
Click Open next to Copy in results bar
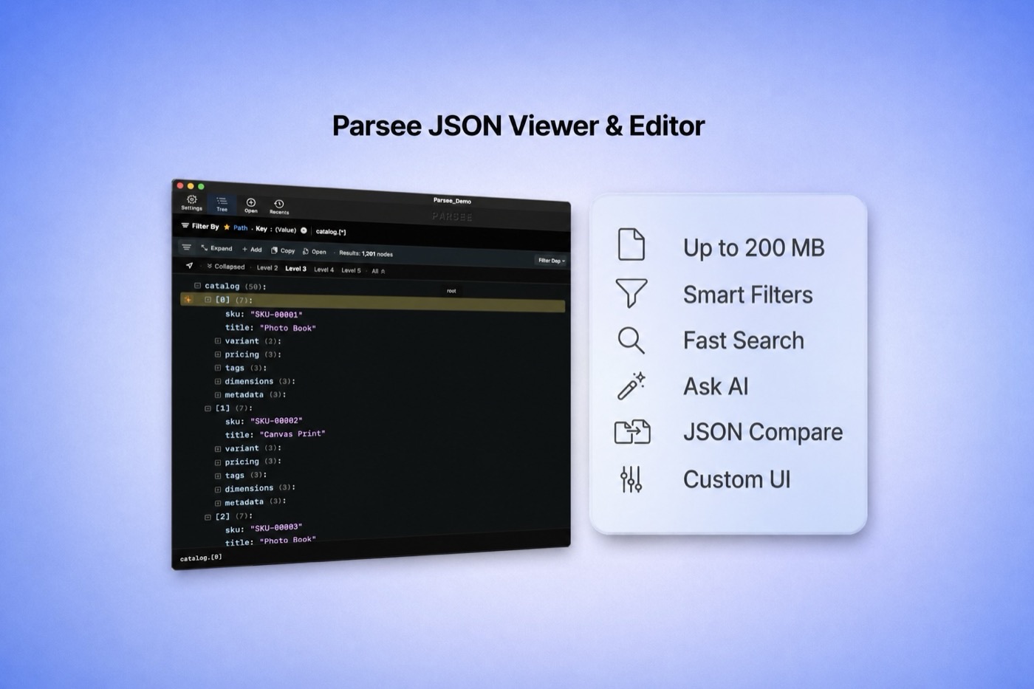pos(315,251)
